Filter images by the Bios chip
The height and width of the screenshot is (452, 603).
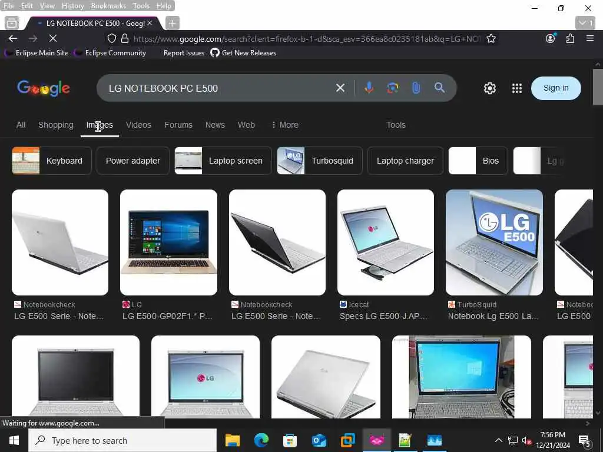click(478, 161)
